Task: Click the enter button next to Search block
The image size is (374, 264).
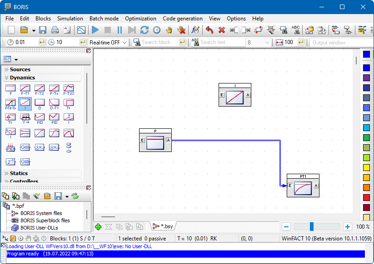Action: point(183,42)
